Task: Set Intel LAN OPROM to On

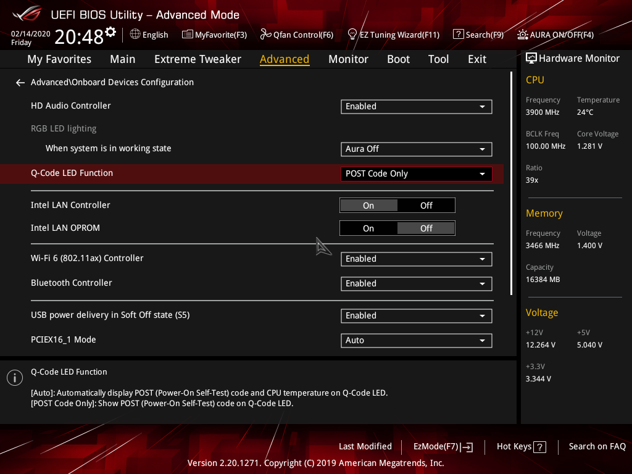Action: click(368, 228)
